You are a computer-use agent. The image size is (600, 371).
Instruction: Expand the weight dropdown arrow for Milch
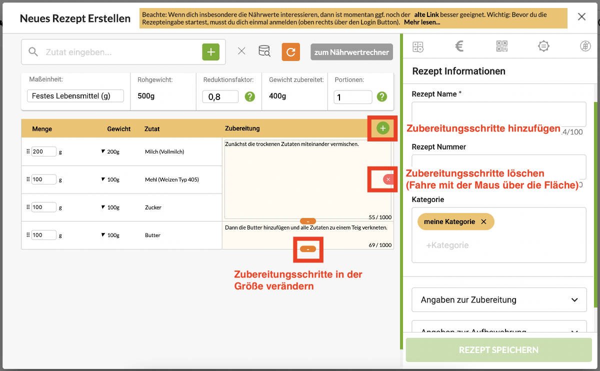(x=103, y=151)
